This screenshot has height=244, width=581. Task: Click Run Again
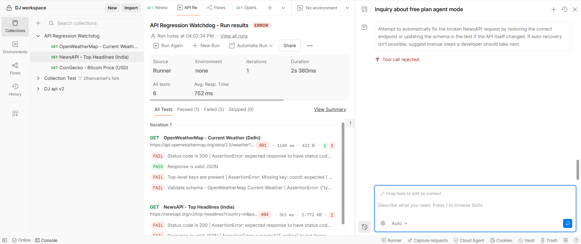[x=168, y=46]
